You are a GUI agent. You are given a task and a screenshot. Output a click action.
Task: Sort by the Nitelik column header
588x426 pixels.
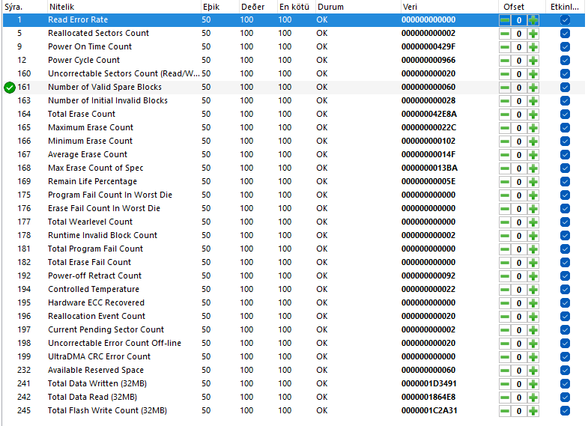(x=124, y=7)
